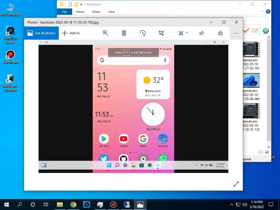Click the taskbar Search magnifier
The height and width of the screenshot is (210, 280).
(20, 205)
